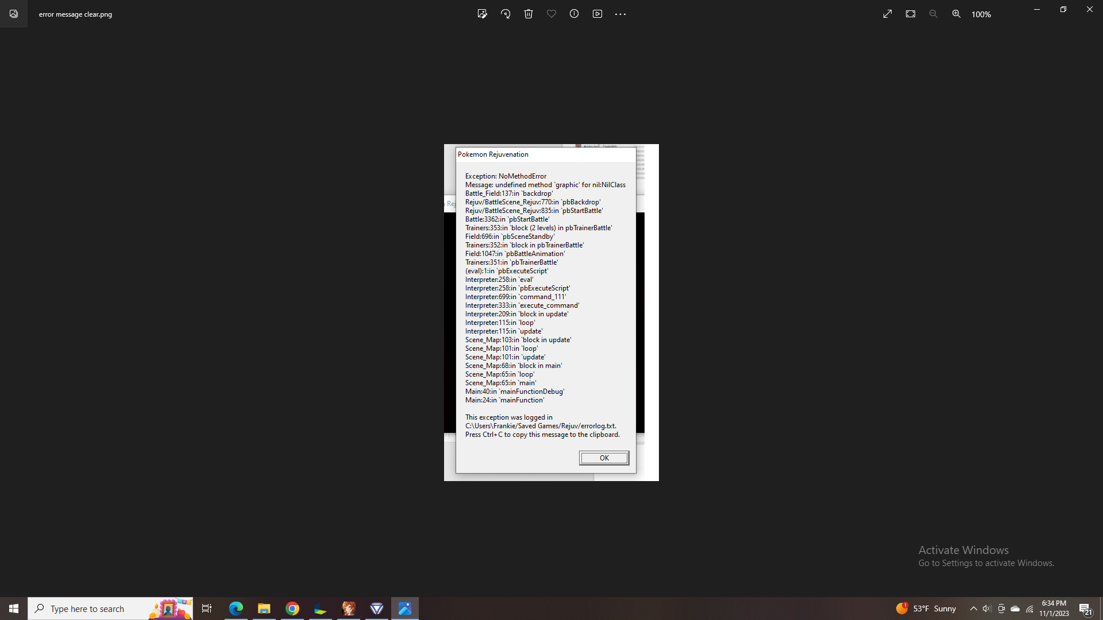Click the Photos app icon in the title bar

point(14,14)
